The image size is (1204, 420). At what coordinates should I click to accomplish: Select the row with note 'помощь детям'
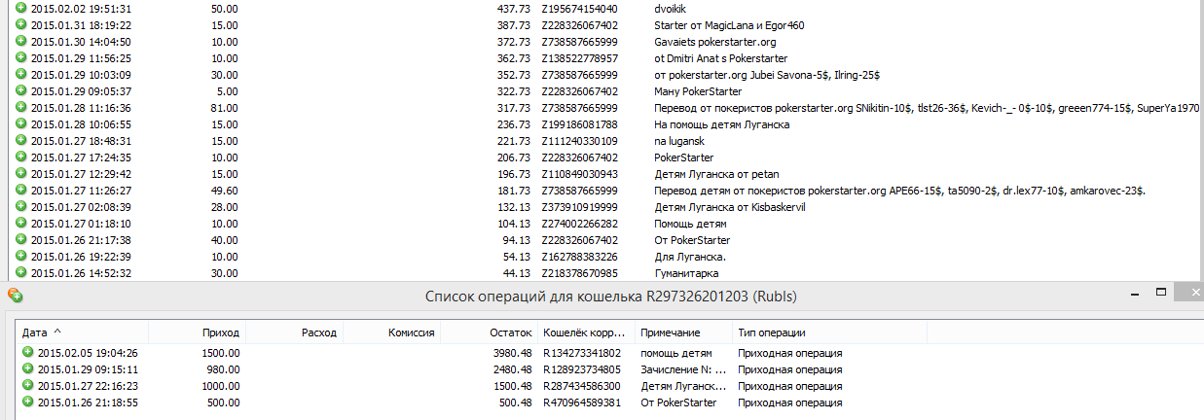pos(675,352)
